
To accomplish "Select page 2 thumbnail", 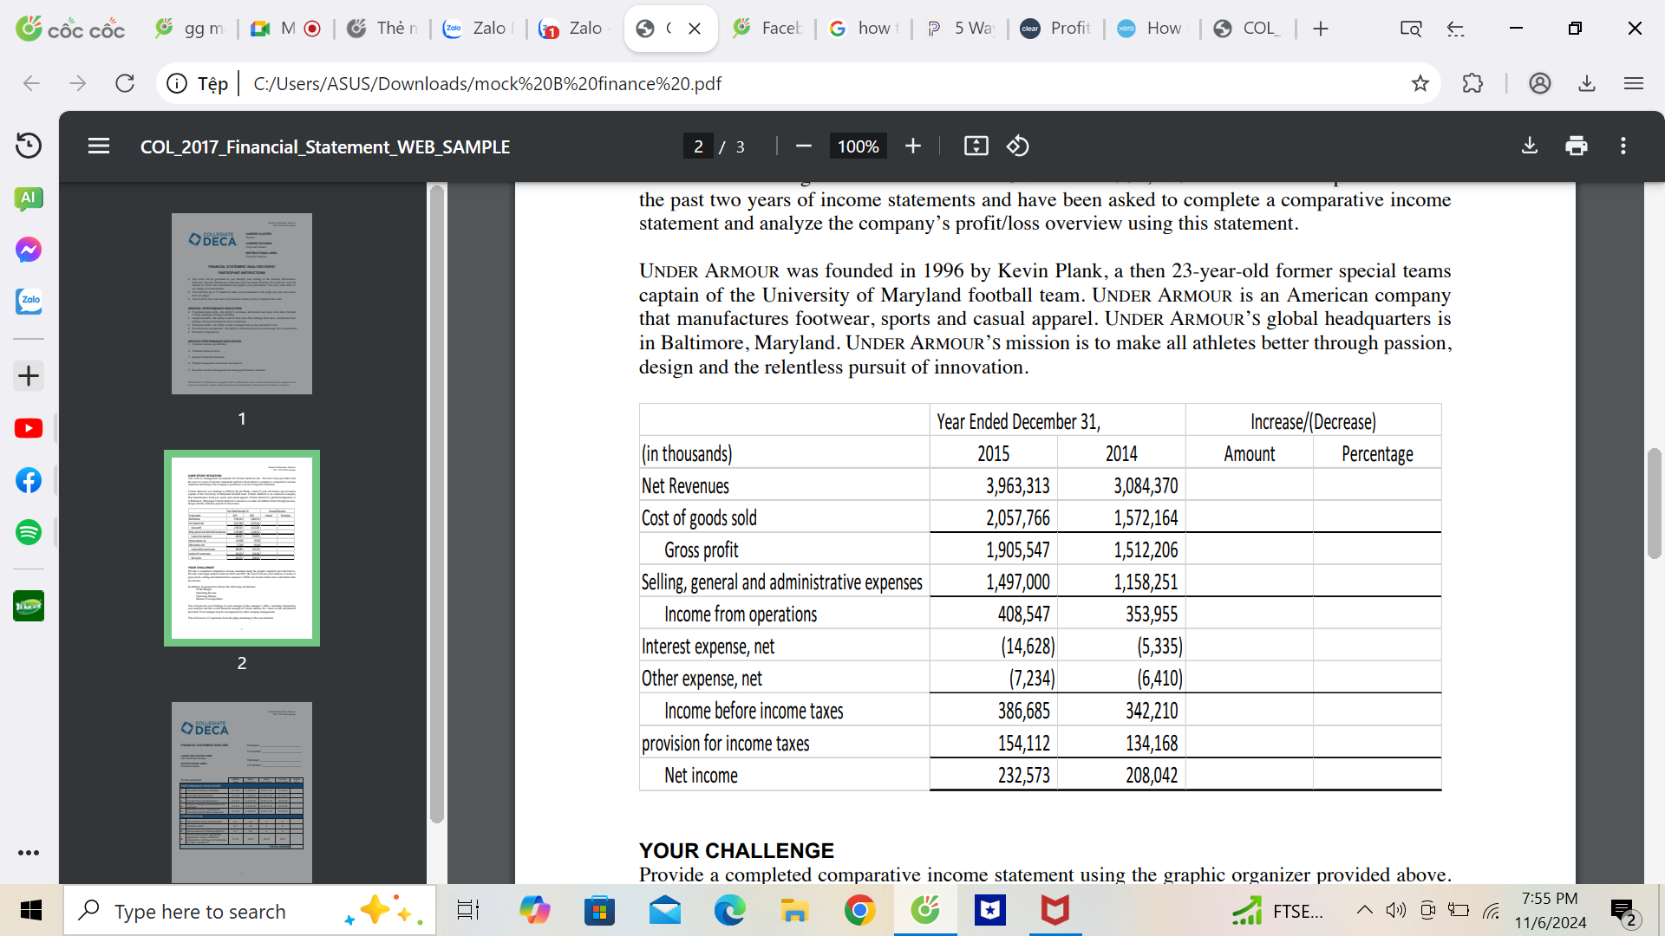I will [x=242, y=548].
